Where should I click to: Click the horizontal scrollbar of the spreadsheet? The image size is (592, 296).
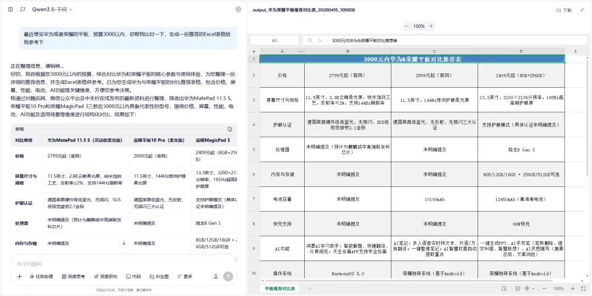(x=410, y=281)
